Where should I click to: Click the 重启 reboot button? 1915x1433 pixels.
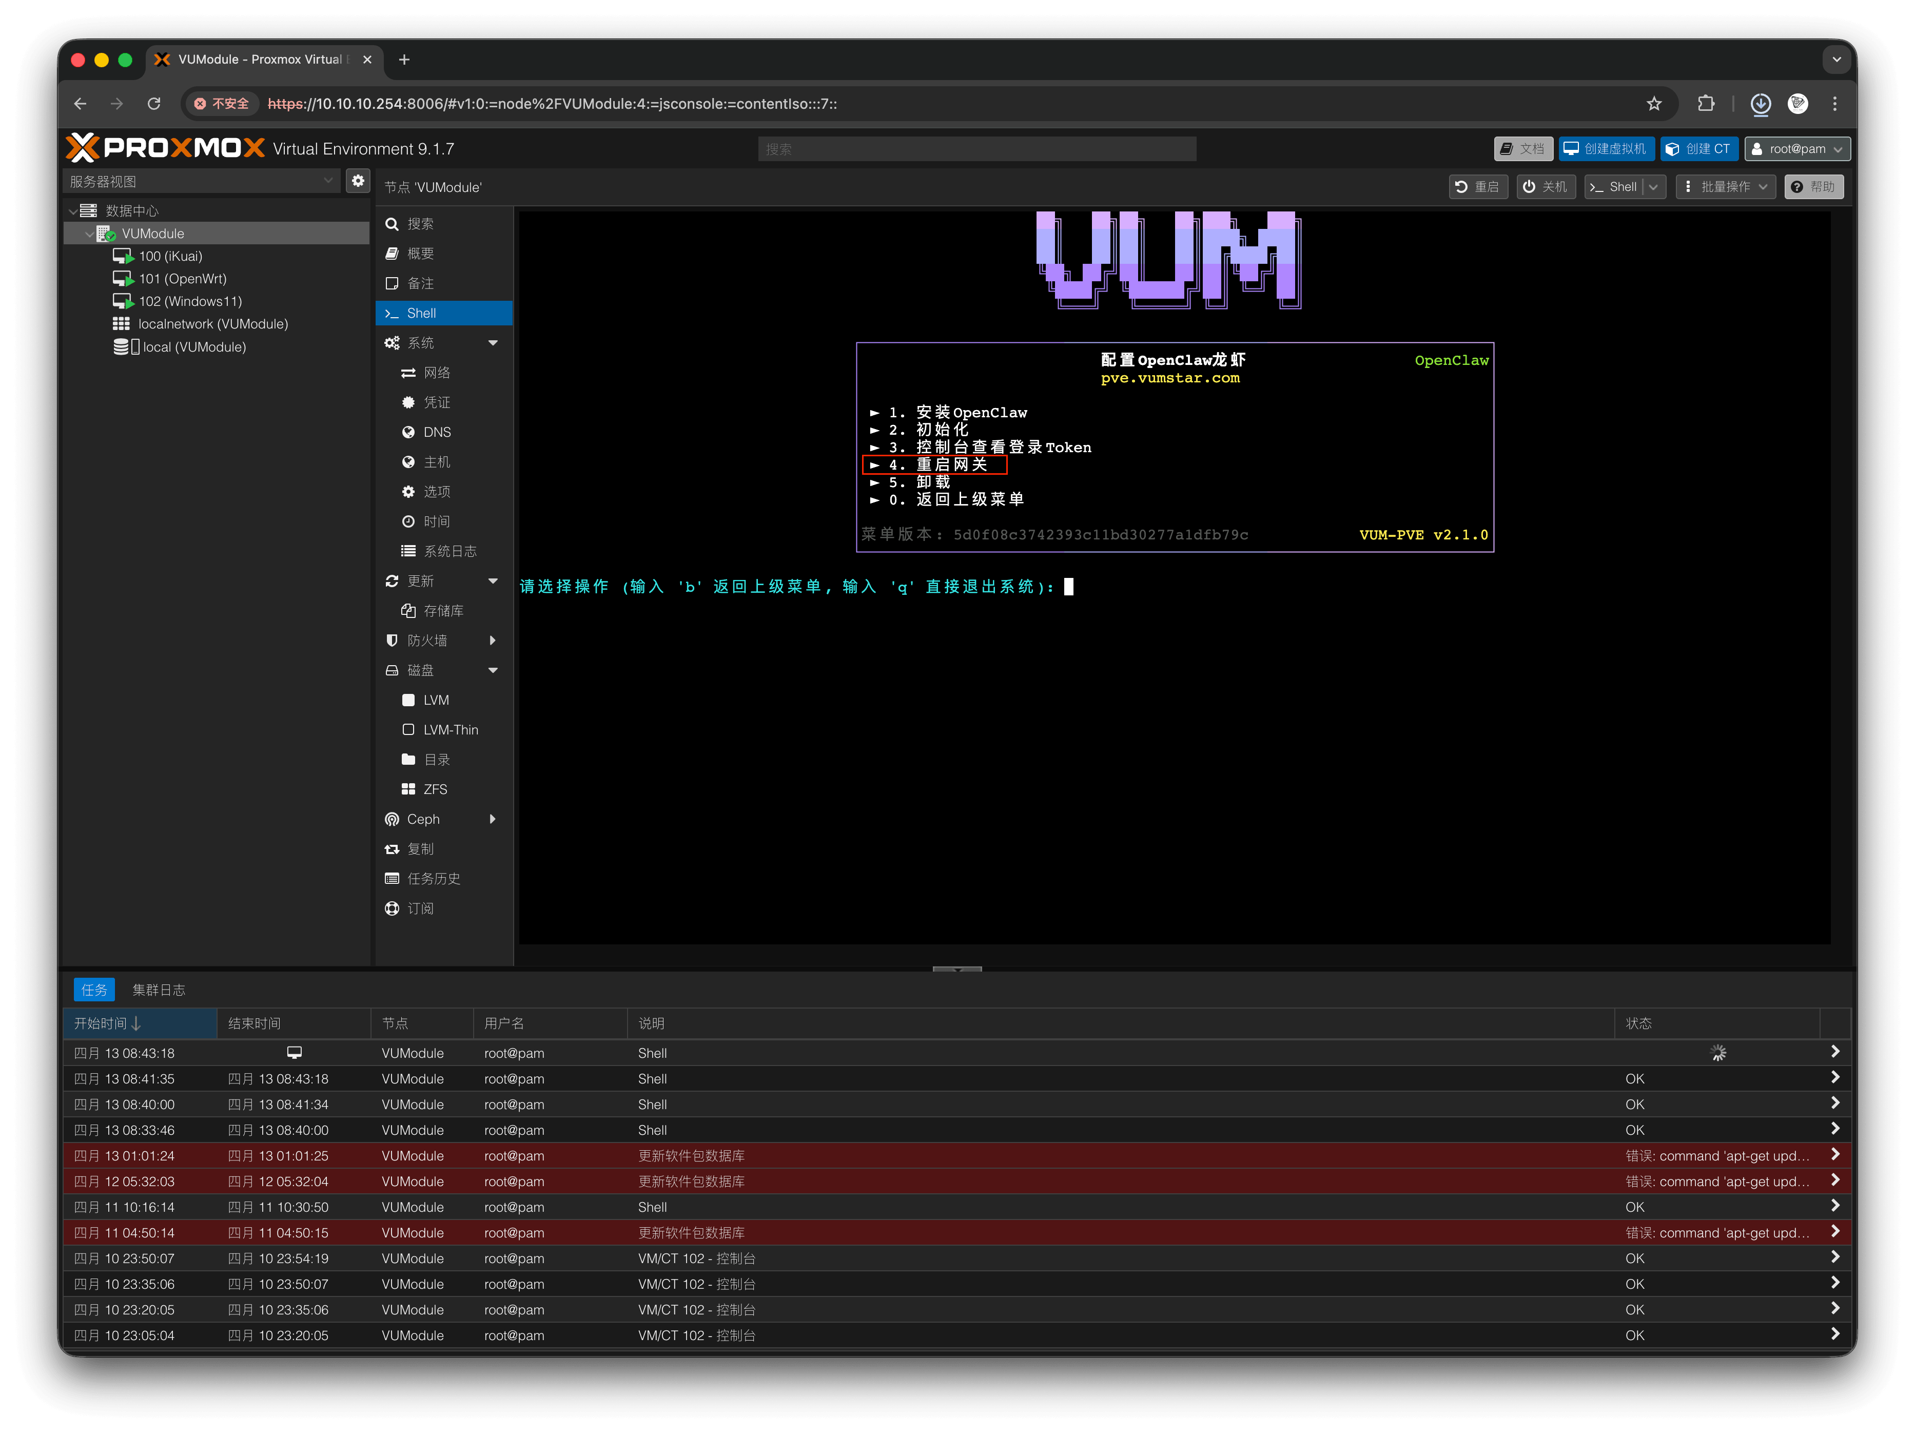point(1478,187)
